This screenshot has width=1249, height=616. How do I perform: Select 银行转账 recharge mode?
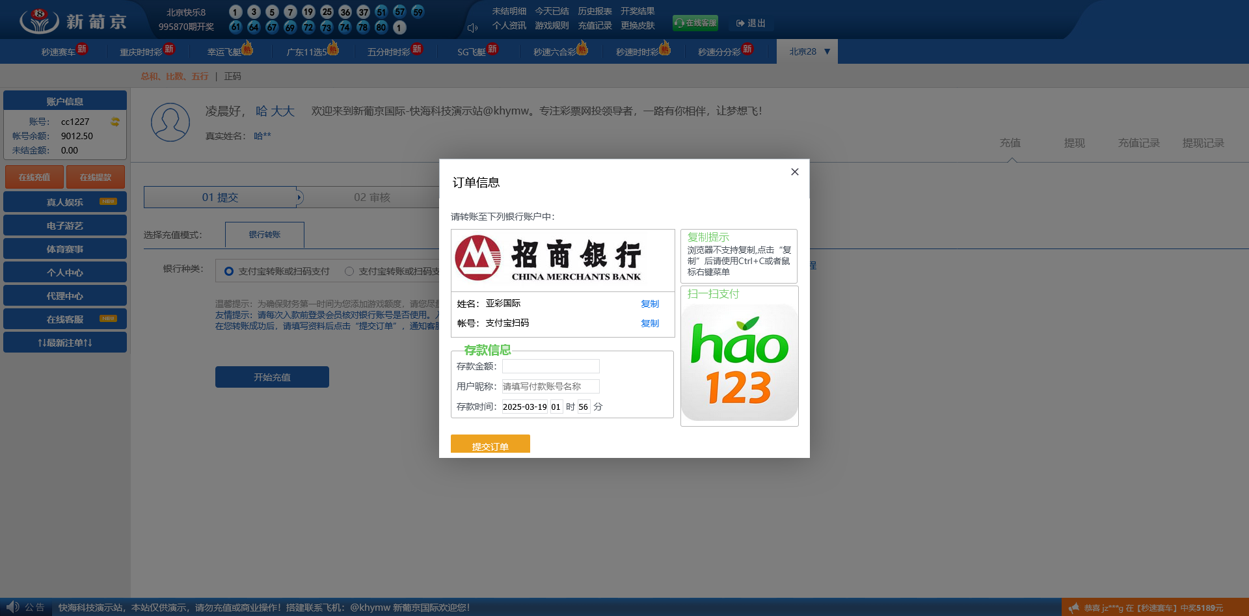(x=265, y=235)
